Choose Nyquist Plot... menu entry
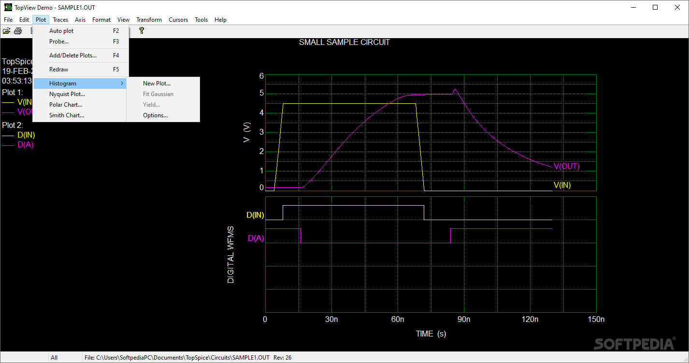 pyautogui.click(x=81, y=94)
